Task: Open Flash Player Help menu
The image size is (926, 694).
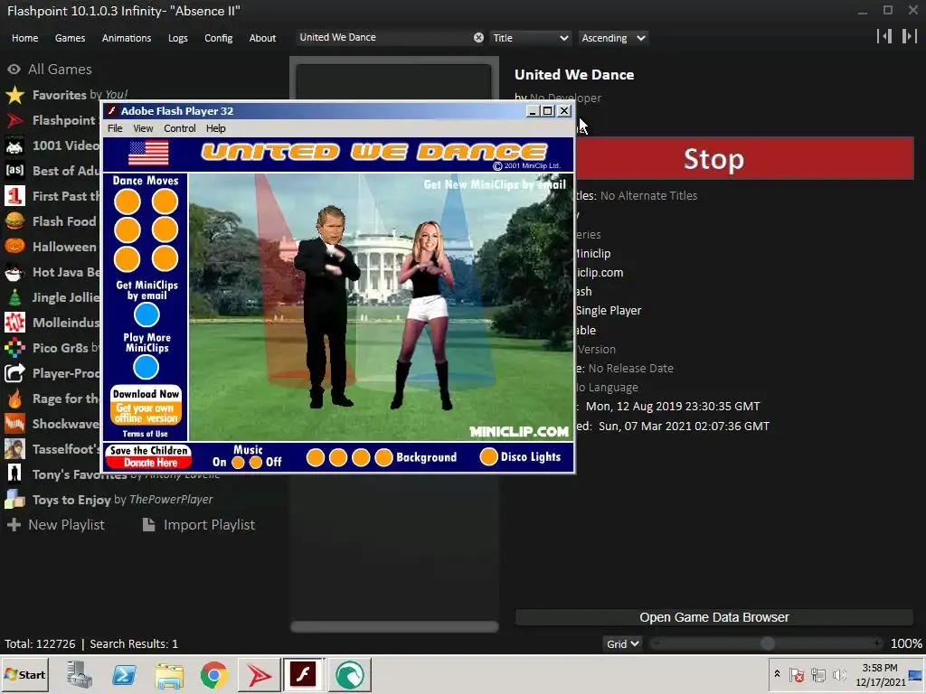Action: (x=215, y=128)
